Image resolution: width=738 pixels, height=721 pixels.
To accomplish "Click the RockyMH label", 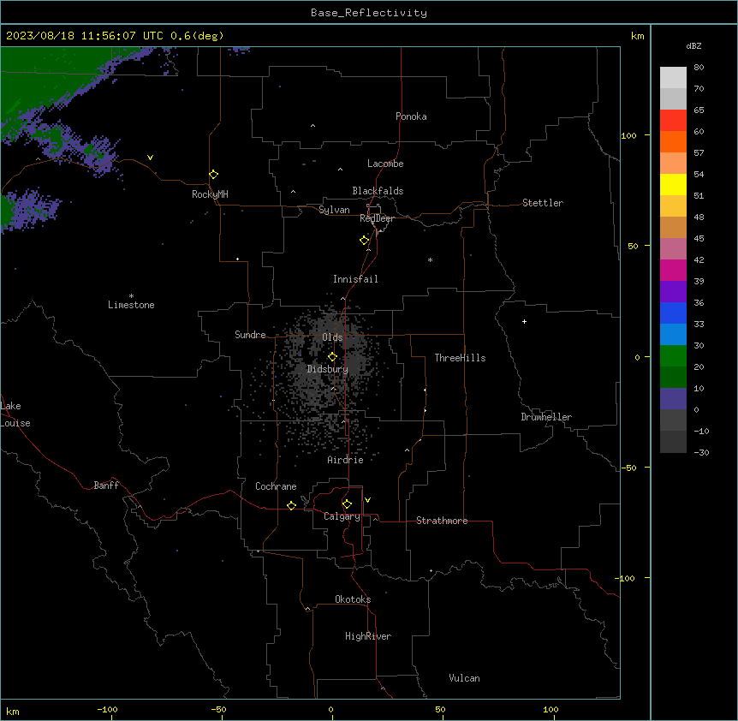I will (x=210, y=194).
